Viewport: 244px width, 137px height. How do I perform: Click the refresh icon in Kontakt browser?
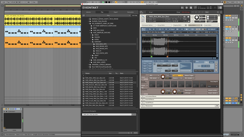(84, 16)
